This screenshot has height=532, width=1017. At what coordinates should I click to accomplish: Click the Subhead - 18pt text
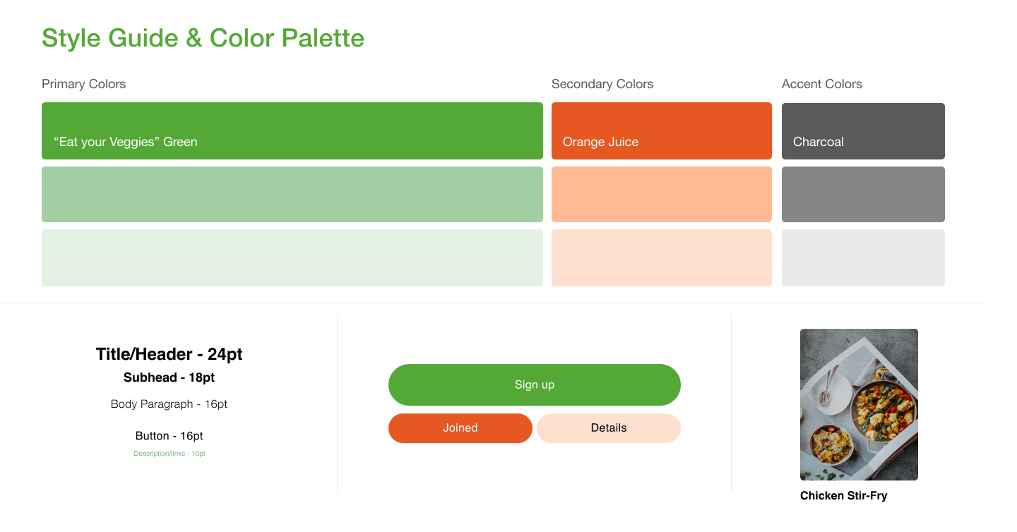pos(169,377)
